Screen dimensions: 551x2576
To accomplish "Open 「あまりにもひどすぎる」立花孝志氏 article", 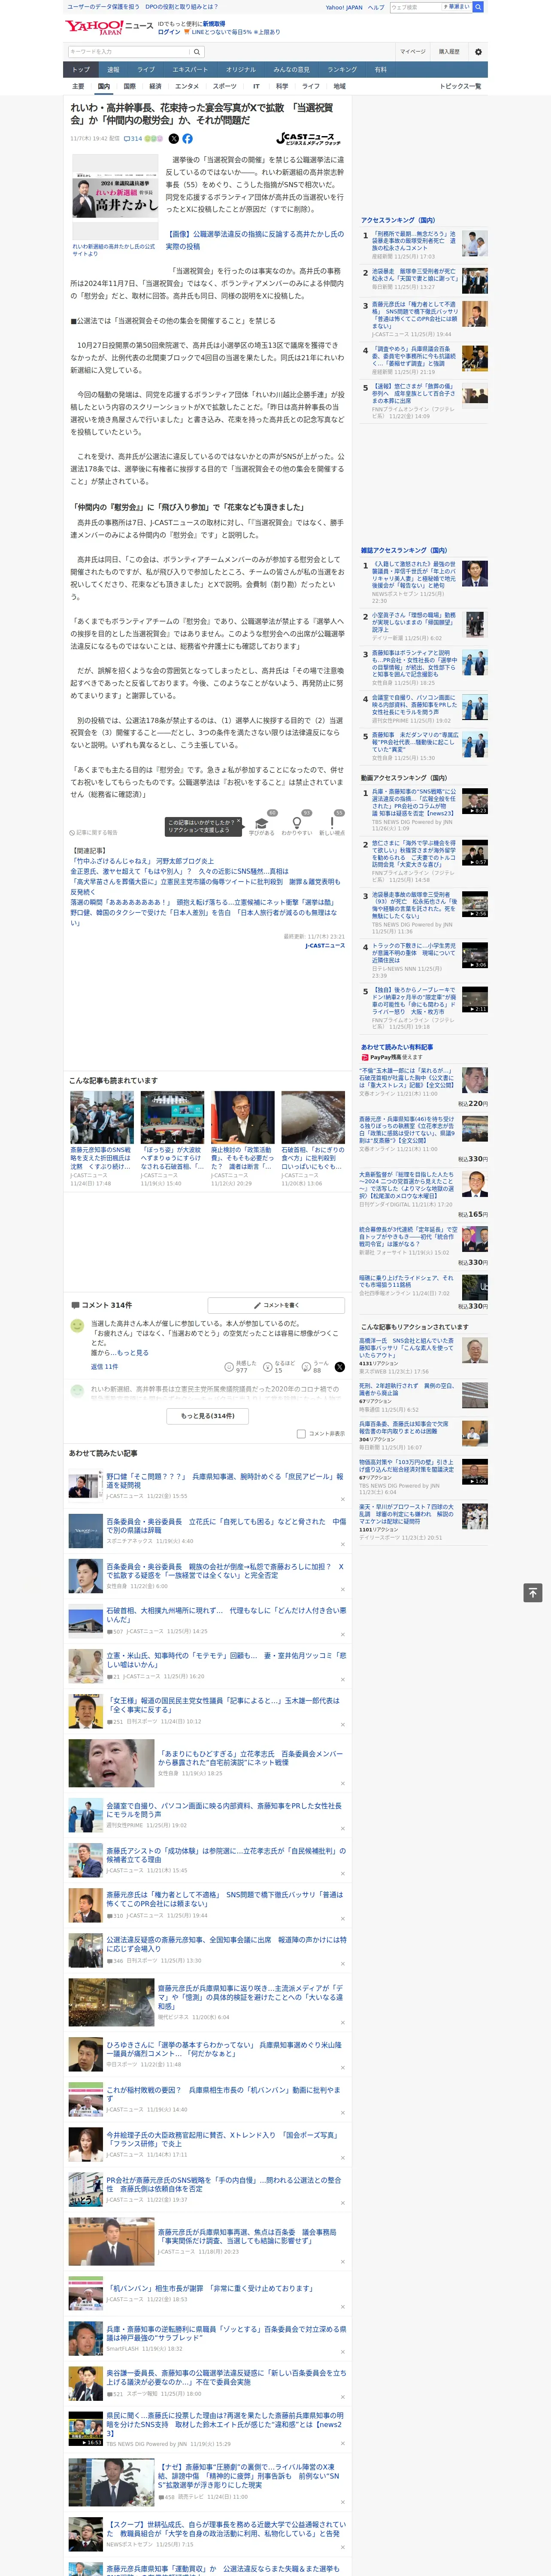I will (250, 1758).
